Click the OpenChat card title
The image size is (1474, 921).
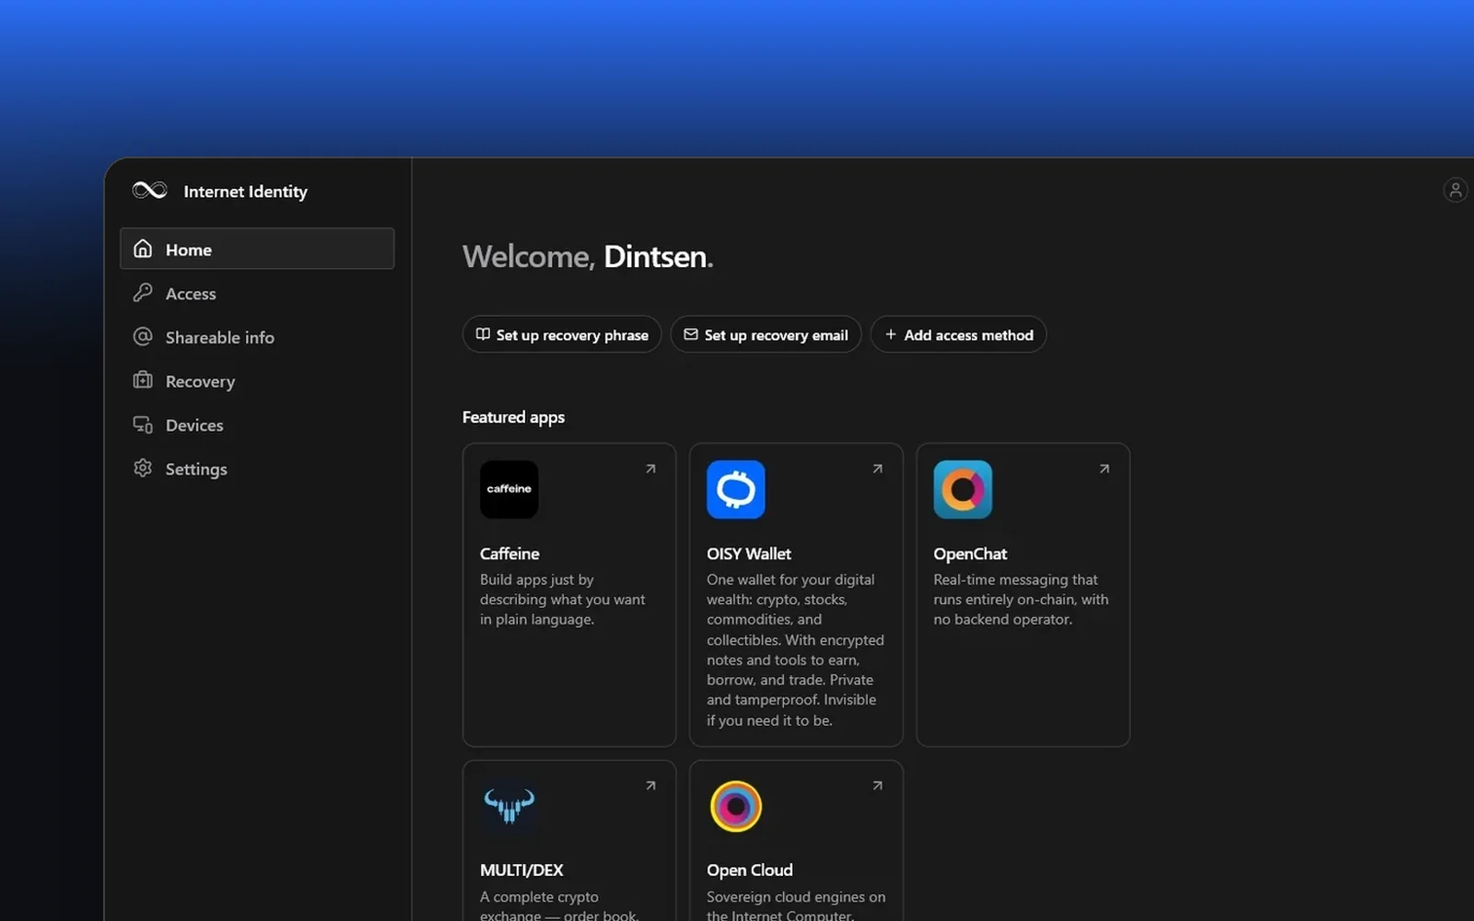[970, 554]
